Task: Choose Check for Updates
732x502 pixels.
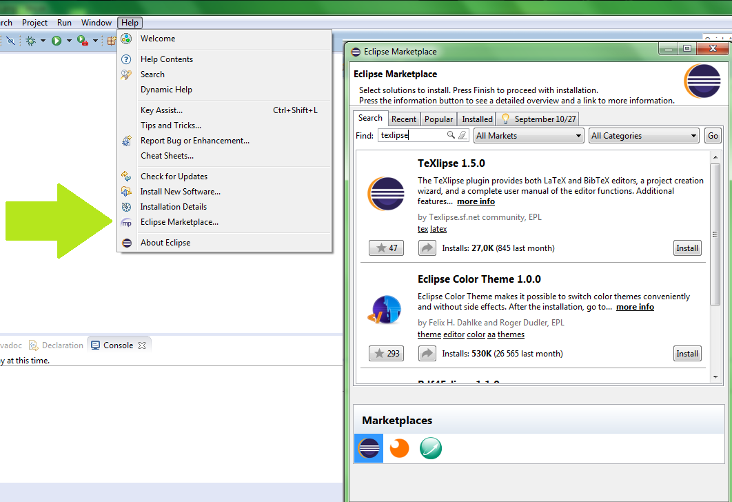Action: [225, 177]
